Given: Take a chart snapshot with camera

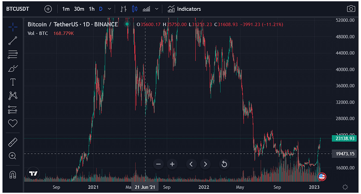Looking at the screenshot, I should (x=351, y=9).
